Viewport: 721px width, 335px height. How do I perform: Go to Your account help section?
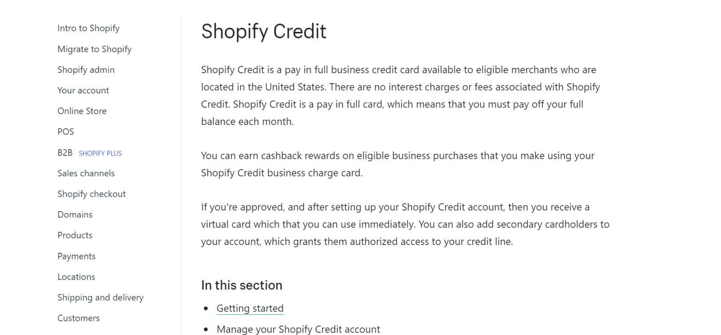[x=83, y=90]
